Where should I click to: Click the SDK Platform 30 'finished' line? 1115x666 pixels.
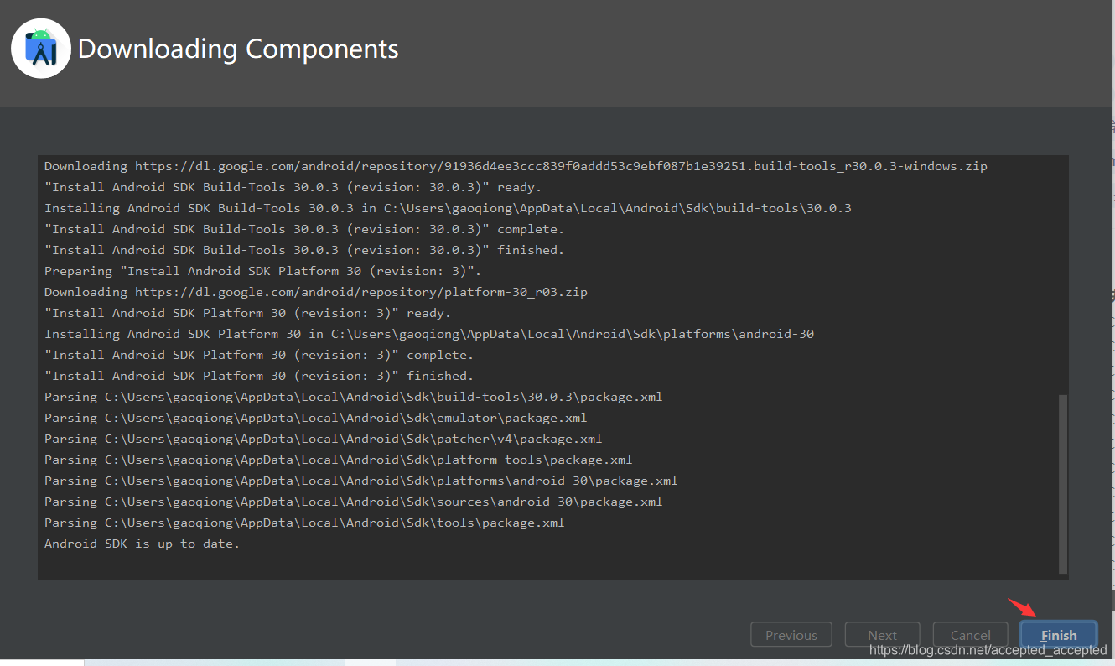259,376
